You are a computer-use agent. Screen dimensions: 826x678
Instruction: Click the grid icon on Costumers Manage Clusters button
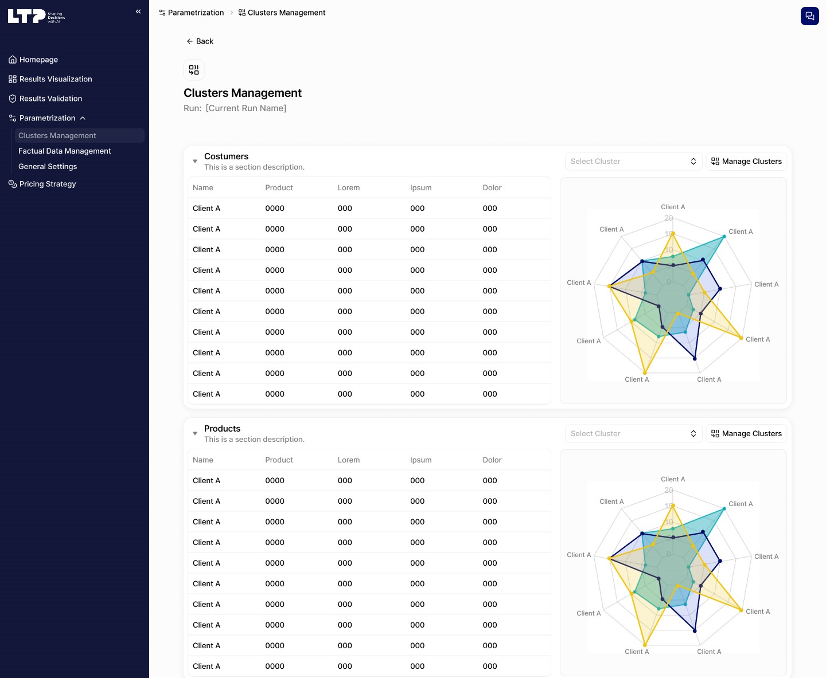(715, 161)
